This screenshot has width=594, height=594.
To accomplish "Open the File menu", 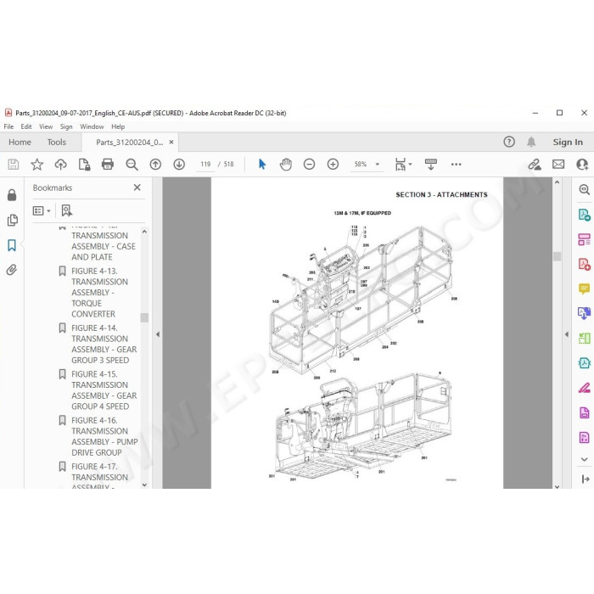I will click(x=8, y=126).
